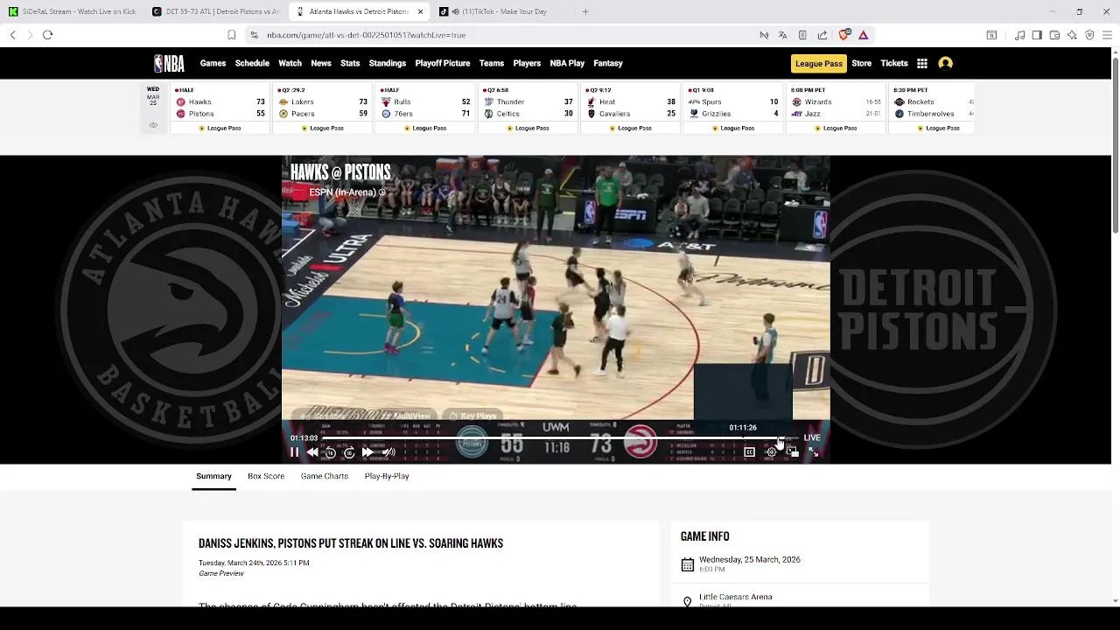Image resolution: width=1120 pixels, height=630 pixels.
Task: Open the Bulls vs 76ers score card
Action: click(425, 108)
